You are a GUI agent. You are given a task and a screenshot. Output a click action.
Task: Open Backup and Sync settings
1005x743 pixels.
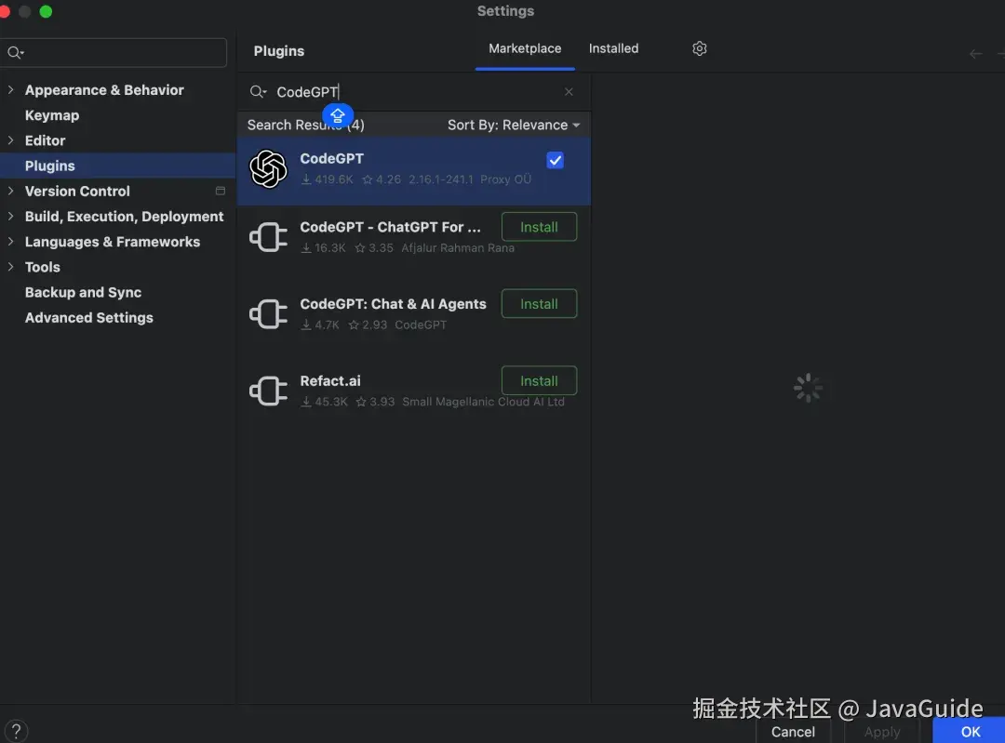coord(84,292)
